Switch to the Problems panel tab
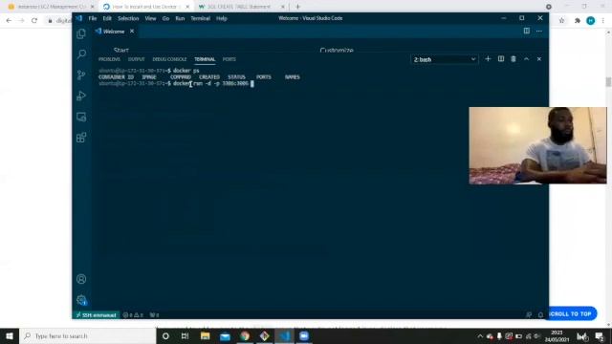Viewport: 612px width, 344px height. [109, 59]
